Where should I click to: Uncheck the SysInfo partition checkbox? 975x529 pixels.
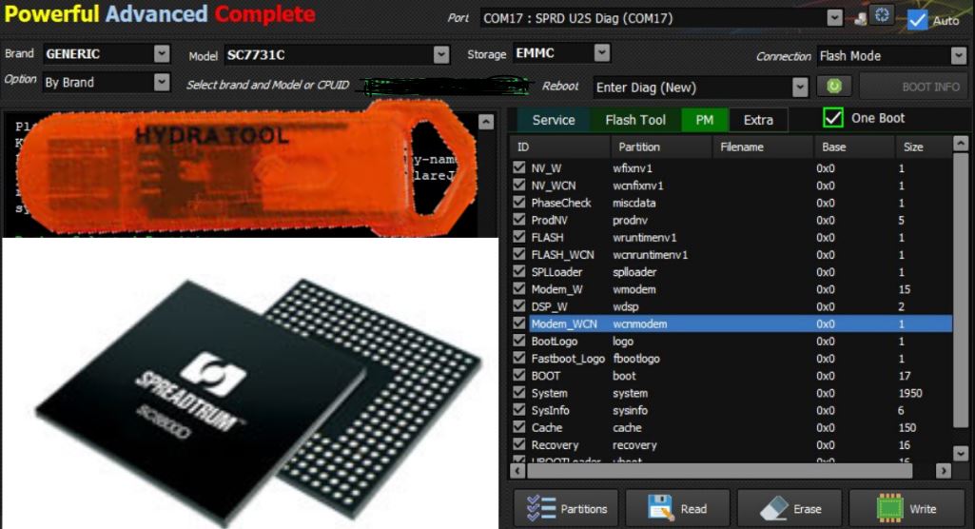pyautogui.click(x=519, y=410)
